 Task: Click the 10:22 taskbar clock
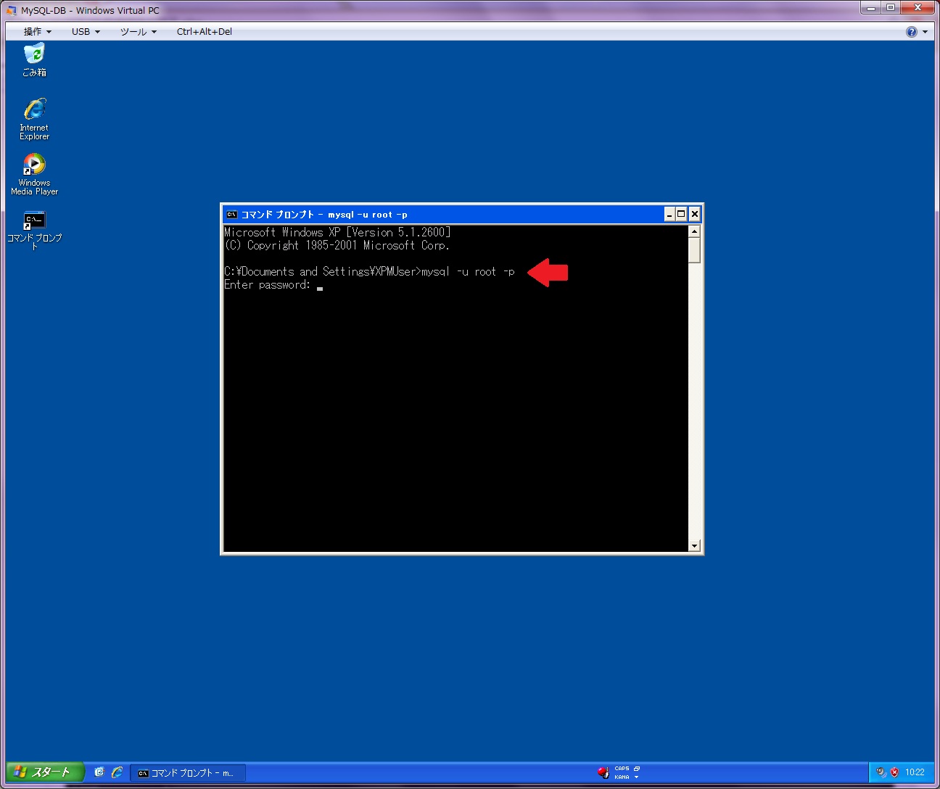click(915, 772)
